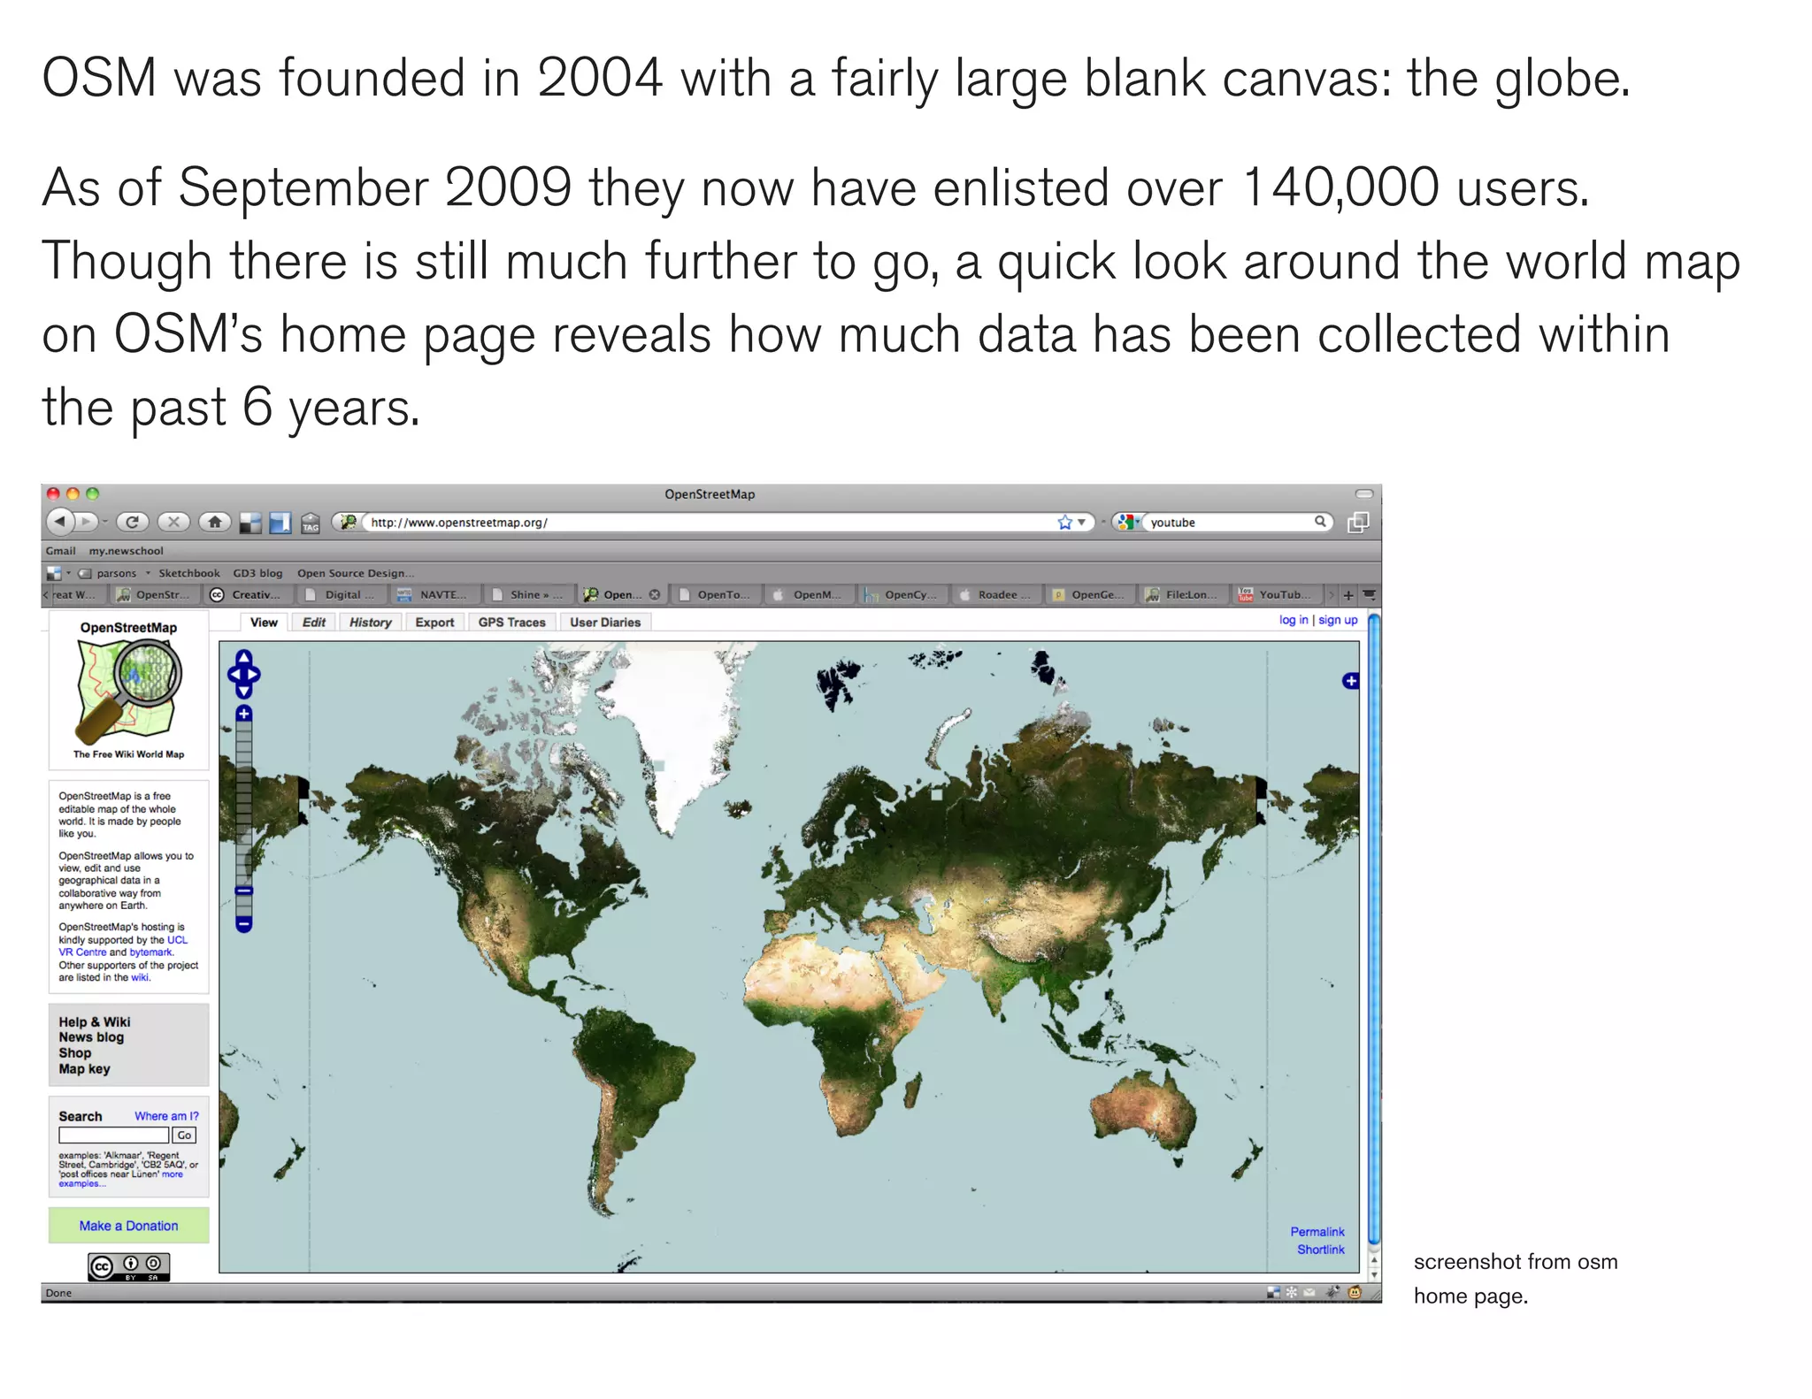Open the Permalink link on the map

(x=1317, y=1232)
